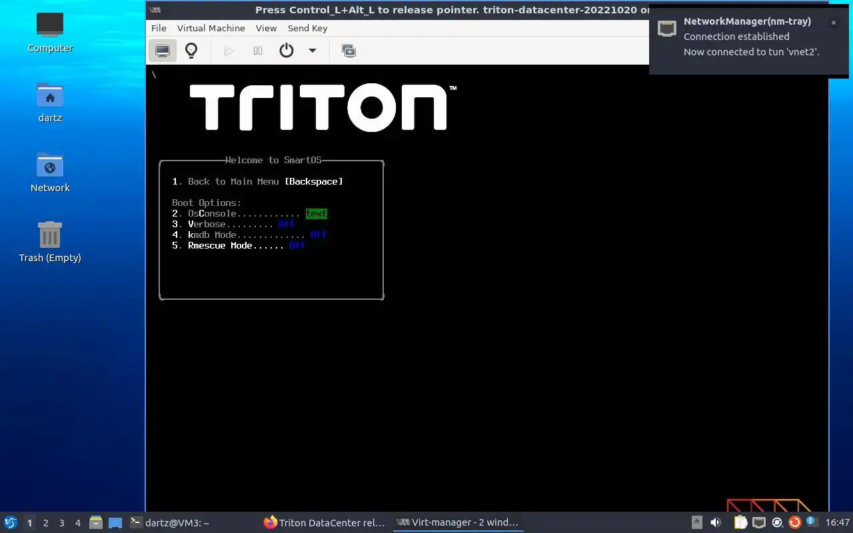Image resolution: width=853 pixels, height=533 pixels.
Task: Open the View menu
Action: tap(266, 28)
